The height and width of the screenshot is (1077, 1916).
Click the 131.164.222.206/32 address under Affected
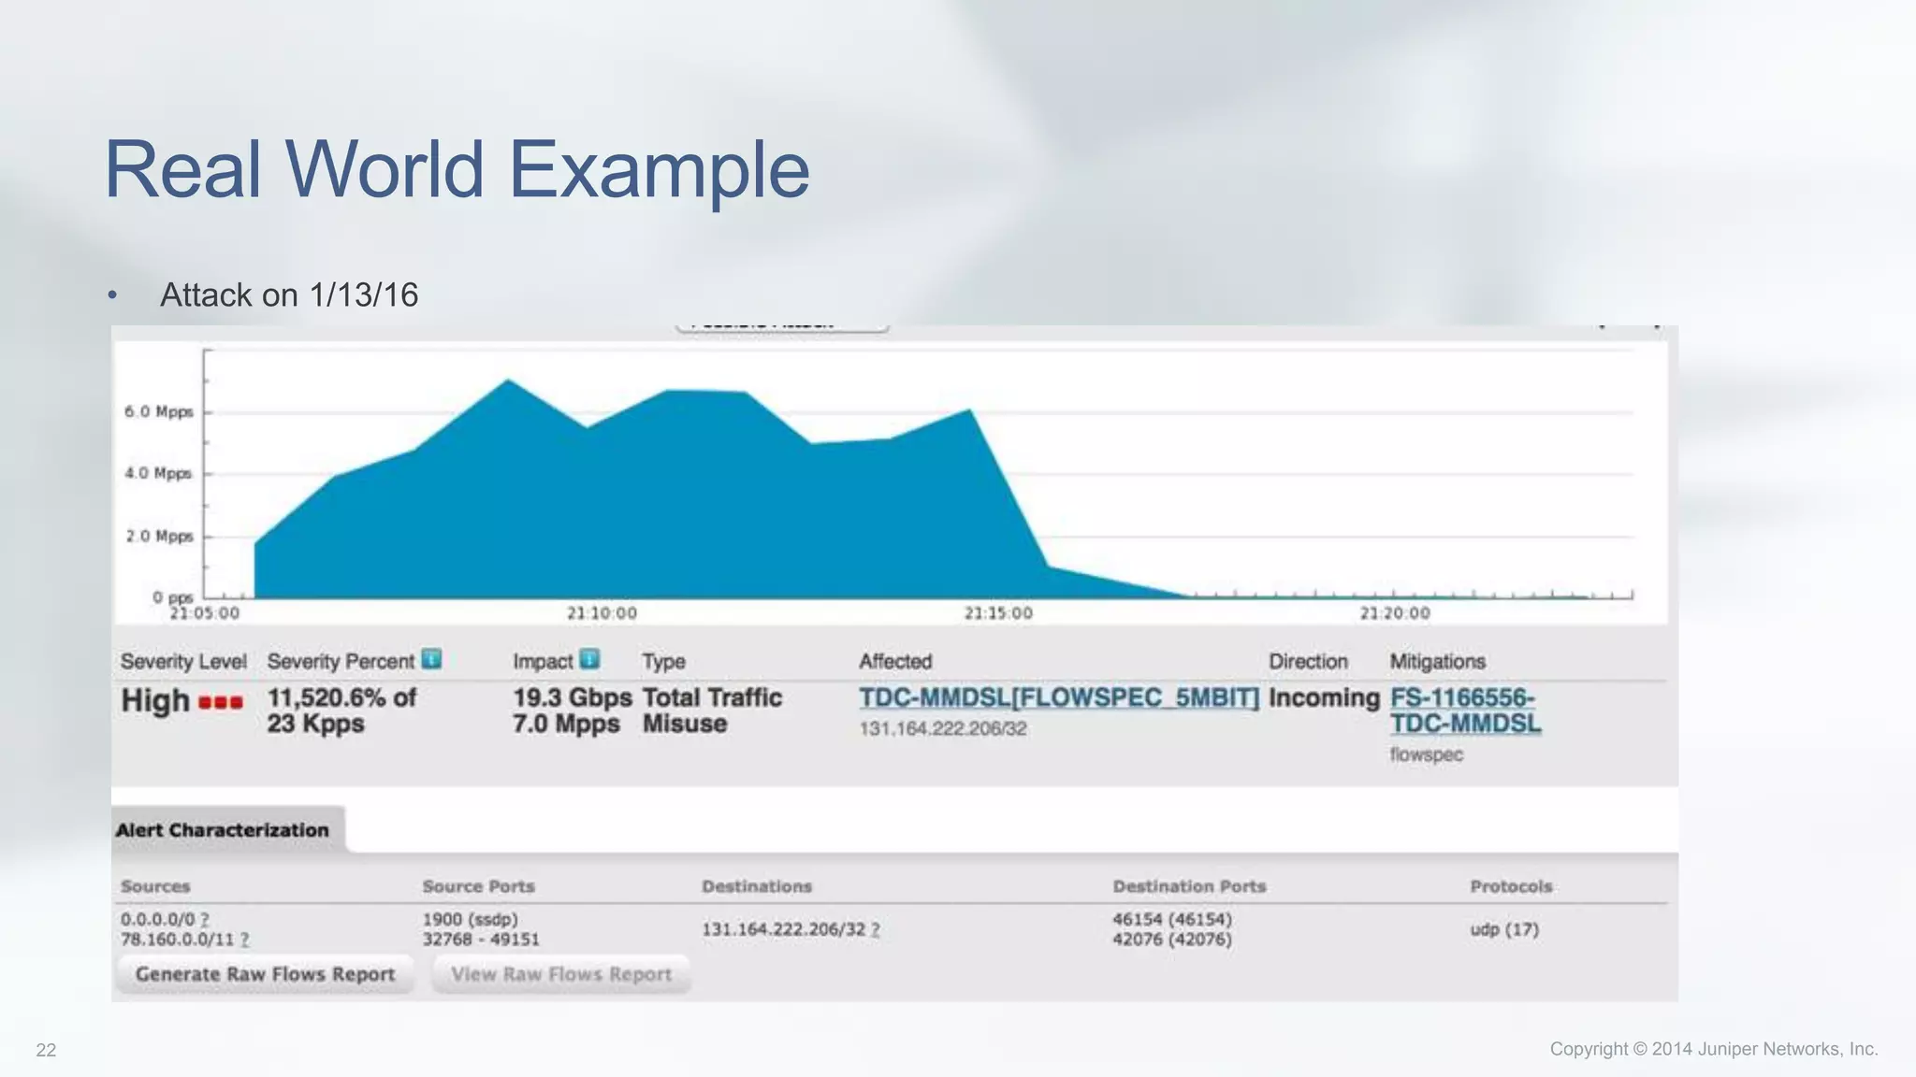click(943, 729)
